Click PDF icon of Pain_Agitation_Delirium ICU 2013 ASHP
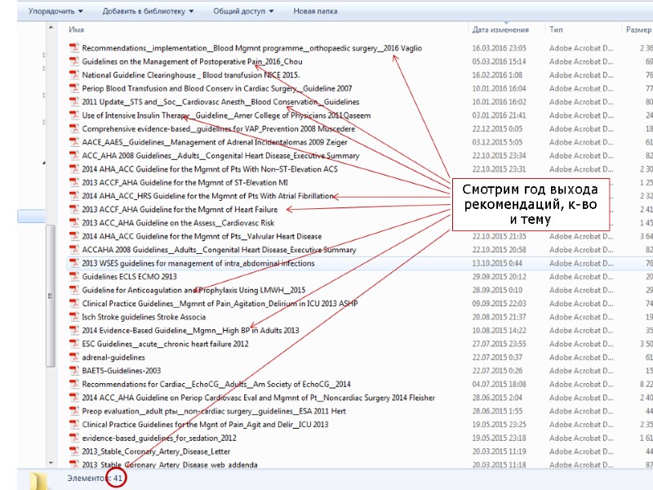 point(74,303)
